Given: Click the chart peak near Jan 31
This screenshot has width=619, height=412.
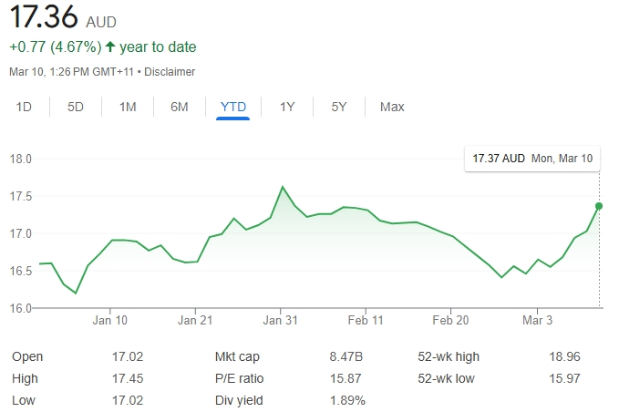Looking at the screenshot, I should point(283,187).
